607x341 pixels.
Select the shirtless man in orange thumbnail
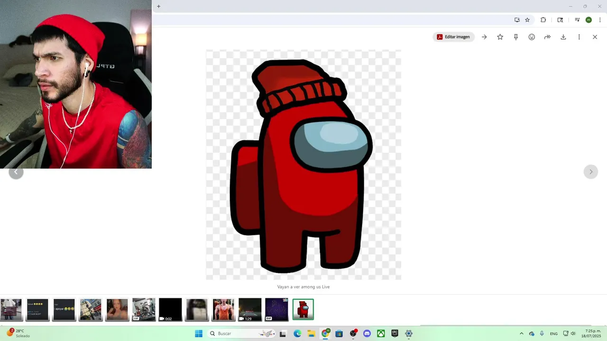tap(223, 309)
